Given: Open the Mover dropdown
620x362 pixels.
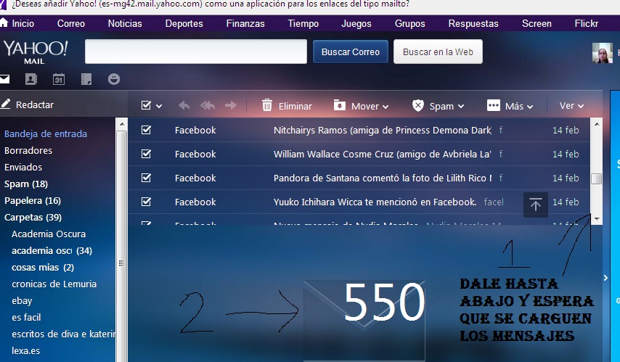Looking at the screenshot, I should click(x=361, y=106).
